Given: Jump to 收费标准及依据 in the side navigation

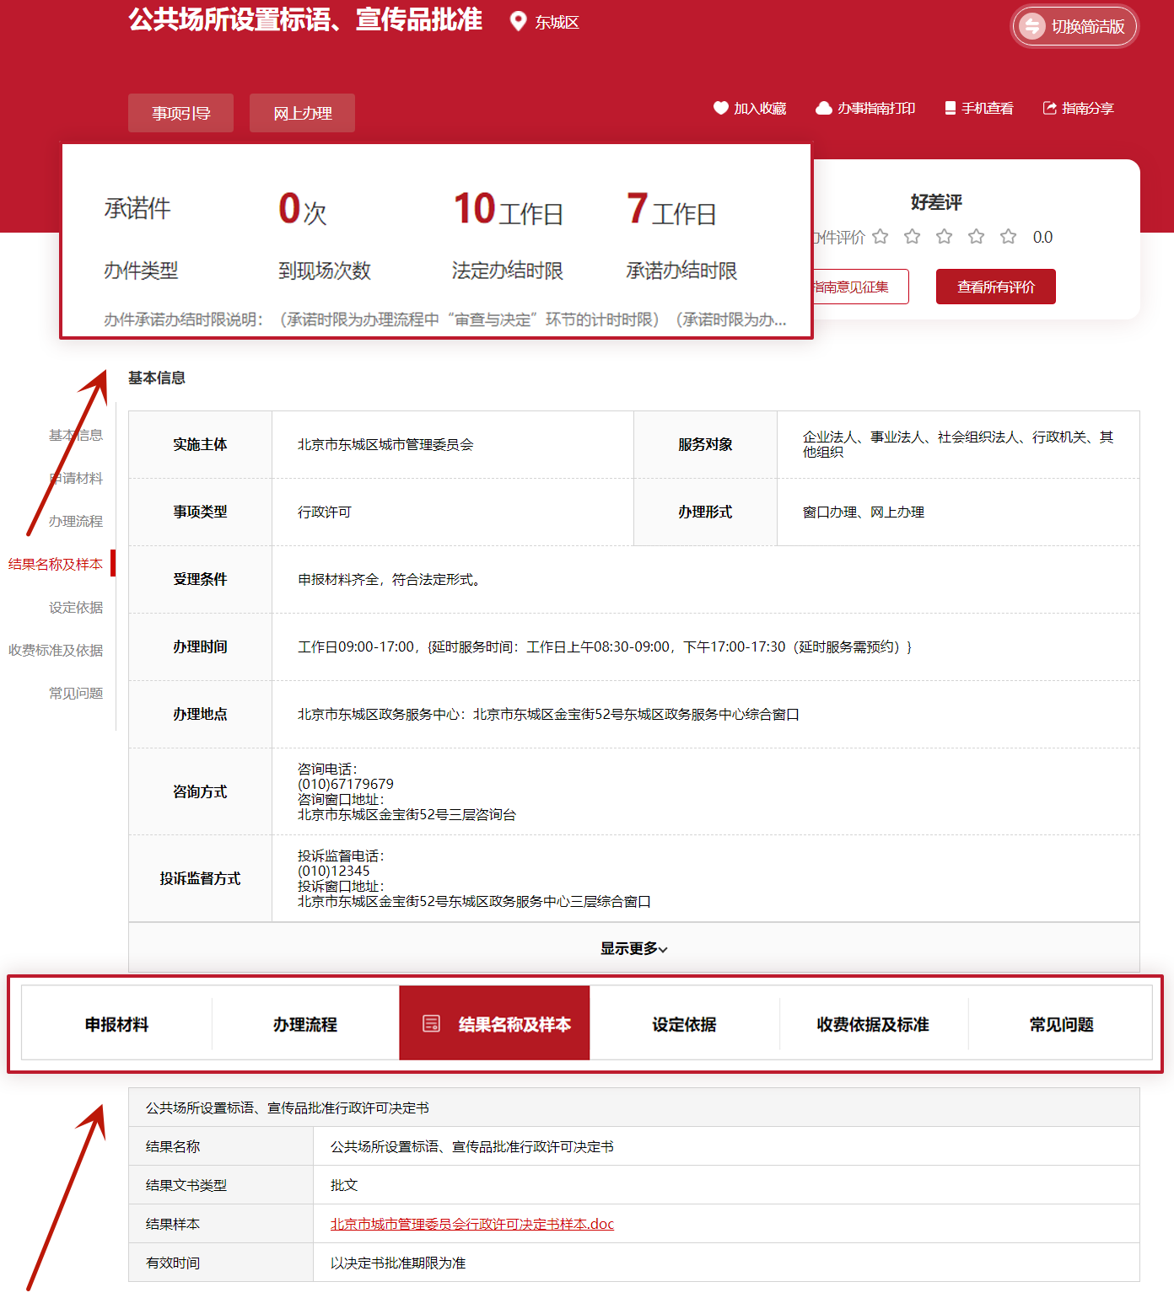Looking at the screenshot, I should [x=56, y=650].
